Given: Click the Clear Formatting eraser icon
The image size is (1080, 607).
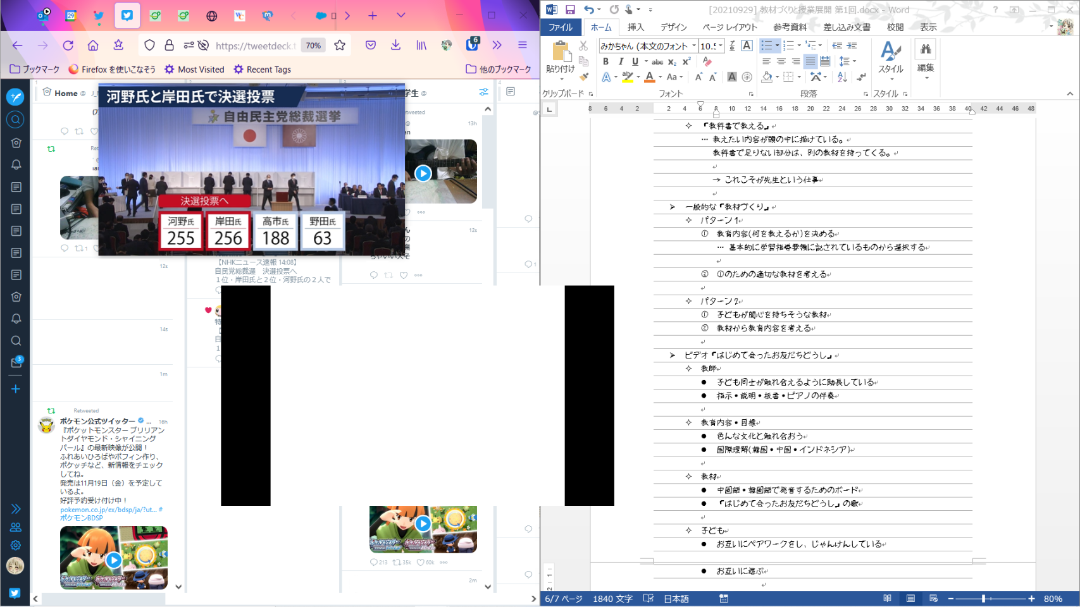Looking at the screenshot, I should 707,61.
